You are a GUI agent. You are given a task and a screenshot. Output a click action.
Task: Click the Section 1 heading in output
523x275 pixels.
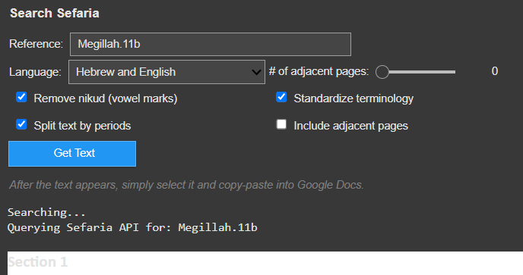37,262
